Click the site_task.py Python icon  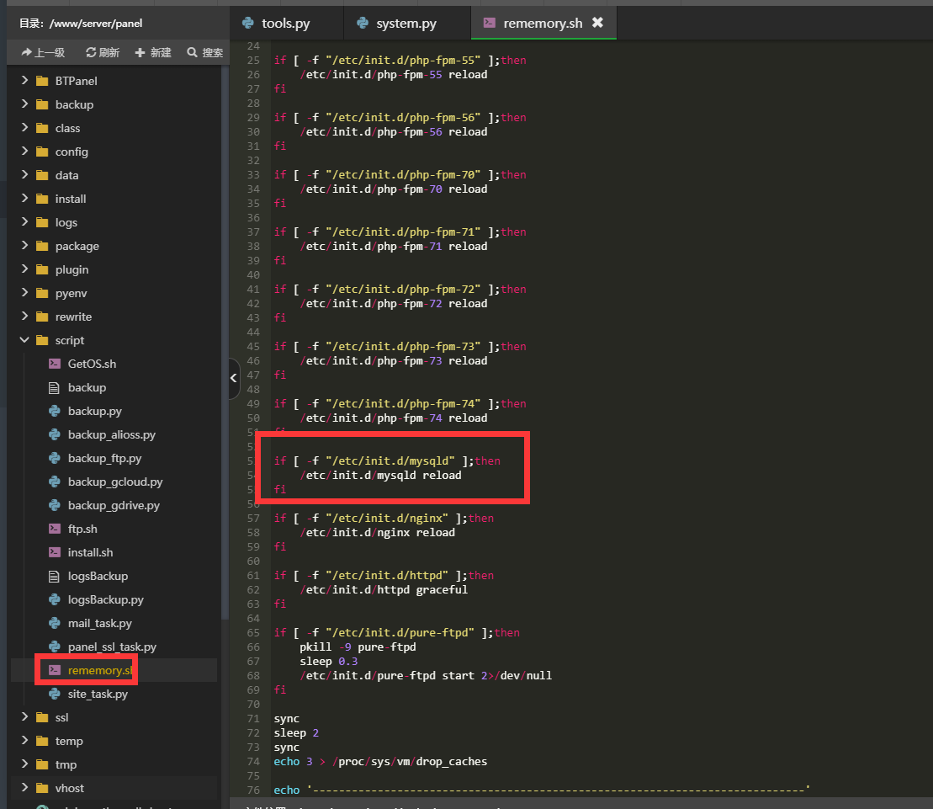click(x=54, y=694)
